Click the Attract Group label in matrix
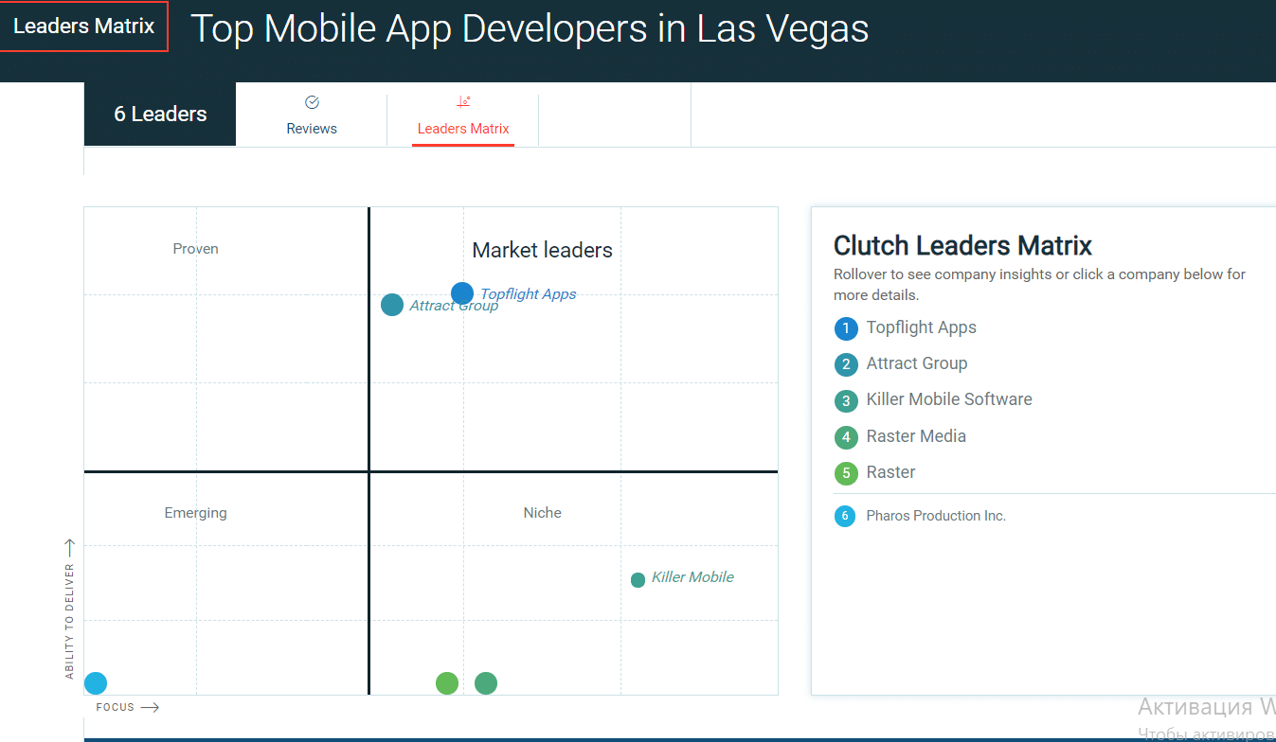 click(x=454, y=306)
